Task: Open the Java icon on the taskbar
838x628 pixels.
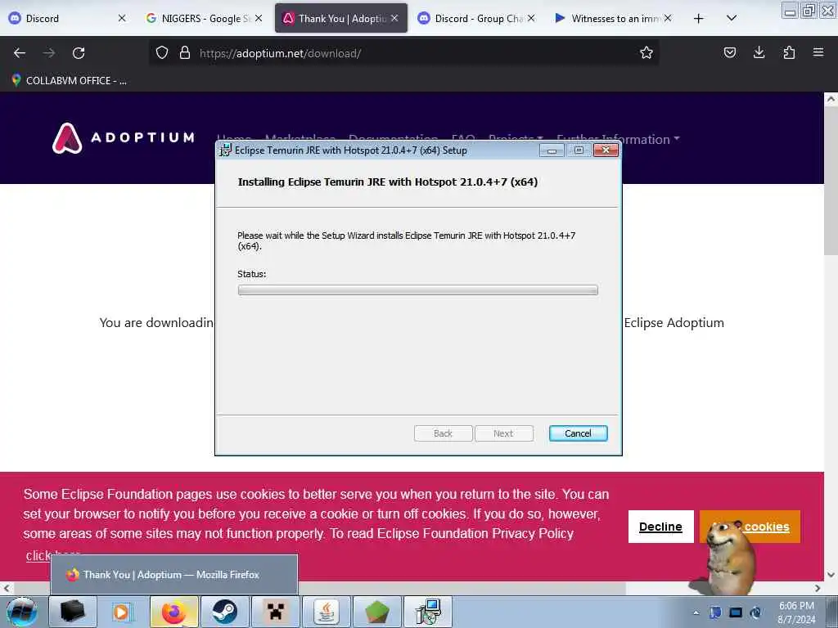Action: pos(326,612)
